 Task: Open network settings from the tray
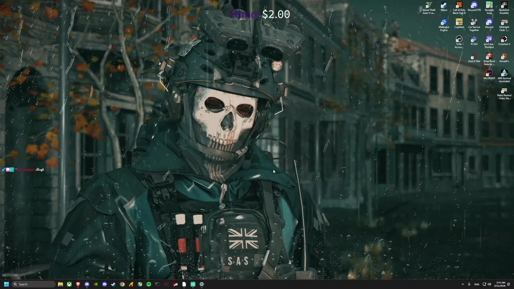click(484, 284)
